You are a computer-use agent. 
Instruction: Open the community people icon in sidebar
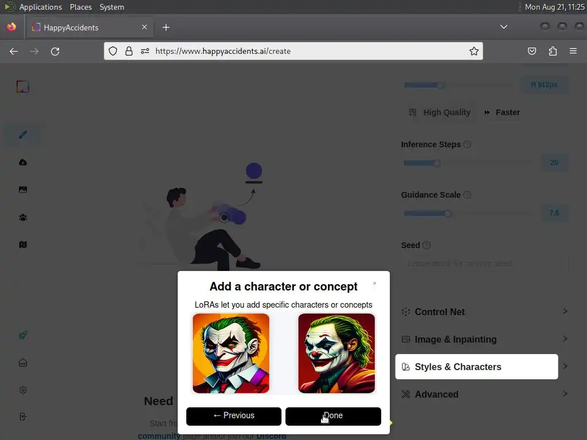[23, 217]
